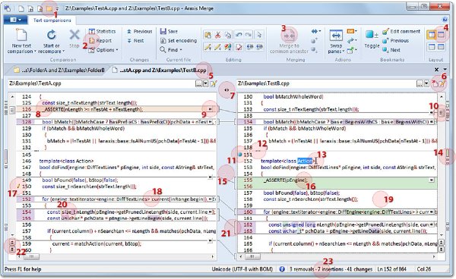Screen dimensions: 456x279
Task: Open the Start or recompare dropdown arrow
Action: coord(63,52)
